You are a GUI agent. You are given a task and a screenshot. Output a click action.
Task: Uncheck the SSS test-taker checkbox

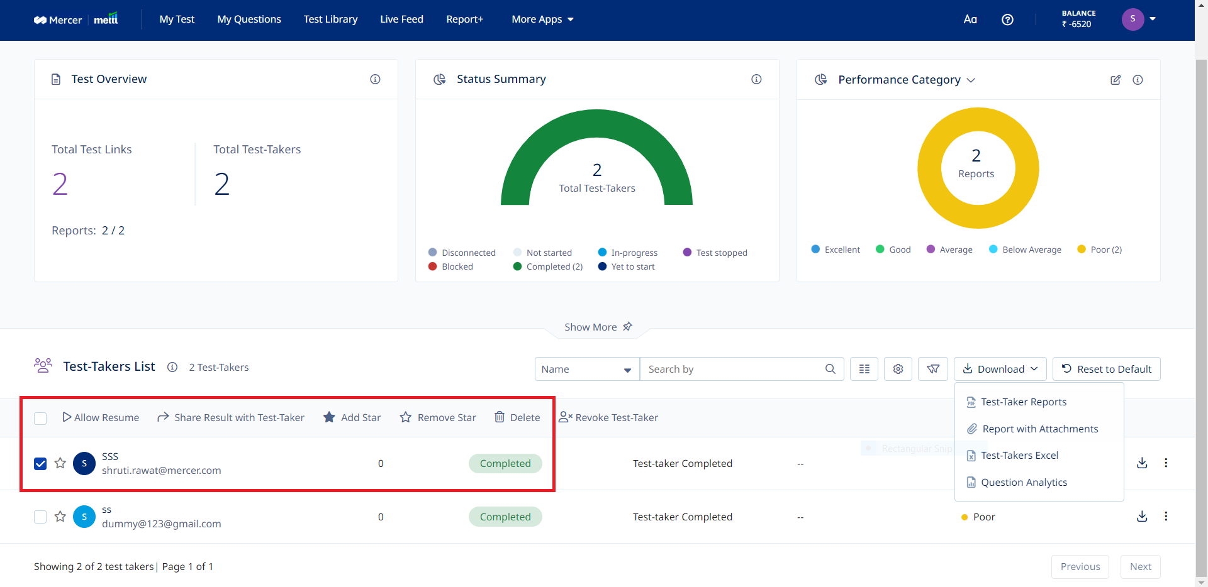(40, 464)
